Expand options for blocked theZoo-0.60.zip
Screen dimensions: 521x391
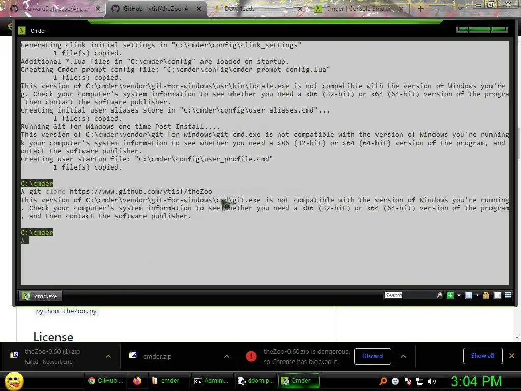coord(403,356)
